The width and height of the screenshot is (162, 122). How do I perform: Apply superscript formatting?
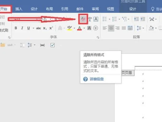click(x=51, y=28)
